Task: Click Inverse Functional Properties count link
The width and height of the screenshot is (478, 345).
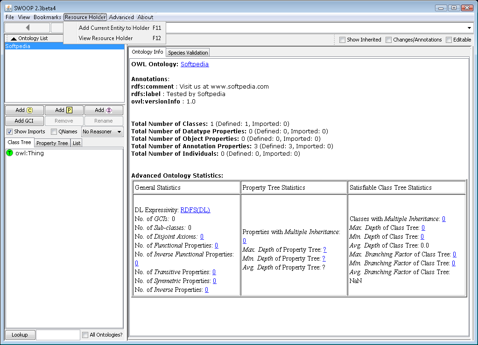Action: (137, 263)
